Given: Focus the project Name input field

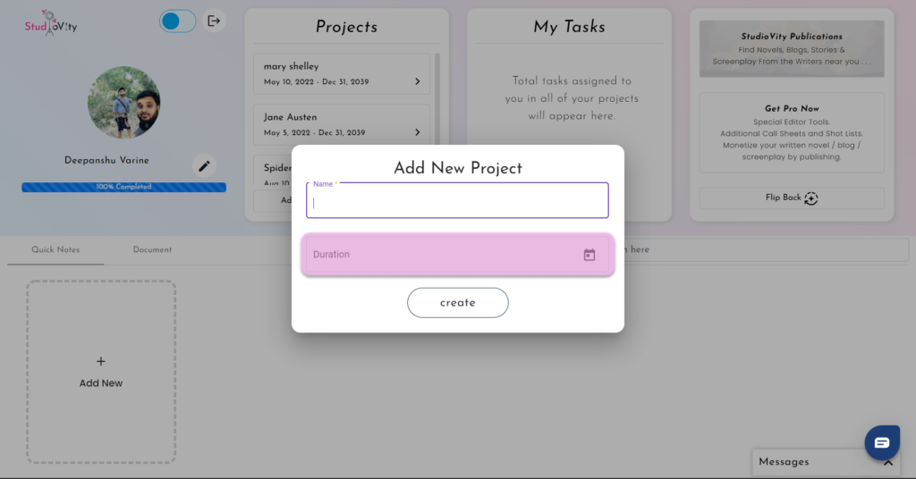Looking at the screenshot, I should click(x=457, y=201).
